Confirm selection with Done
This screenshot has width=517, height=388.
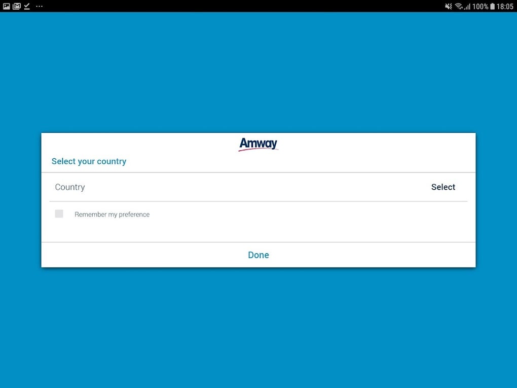pos(258,255)
